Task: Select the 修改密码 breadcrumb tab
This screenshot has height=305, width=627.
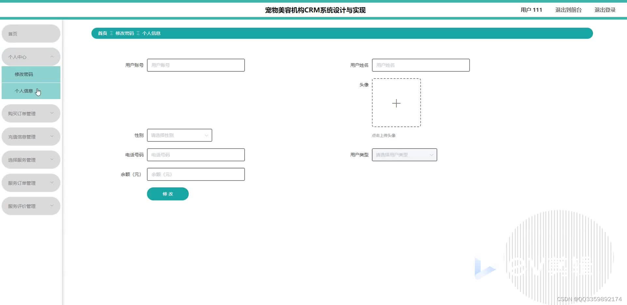Action: coord(124,33)
